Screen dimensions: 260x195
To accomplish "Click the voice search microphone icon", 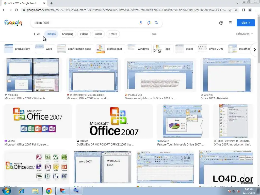I will (x=141, y=23).
